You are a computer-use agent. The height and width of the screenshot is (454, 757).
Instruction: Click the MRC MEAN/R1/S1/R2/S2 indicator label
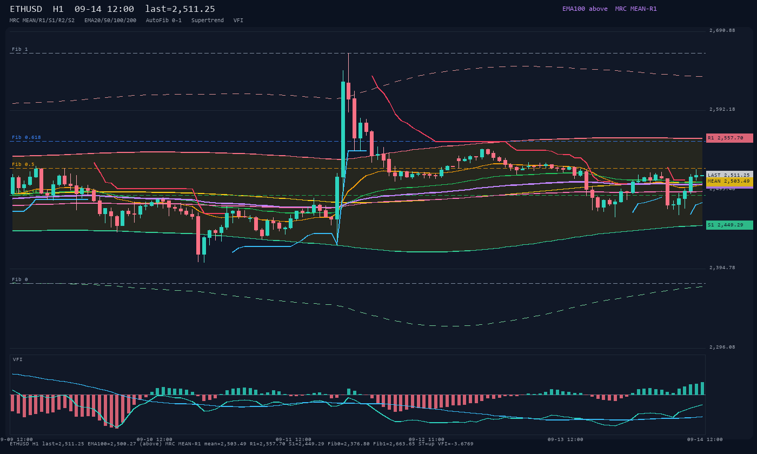click(x=42, y=20)
